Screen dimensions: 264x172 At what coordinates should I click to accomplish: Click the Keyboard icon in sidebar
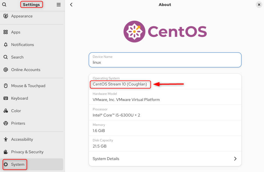5,98
